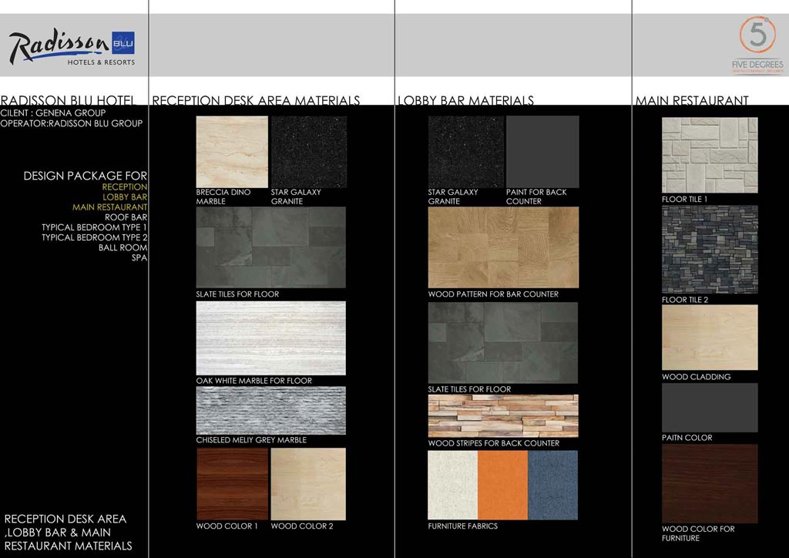The height and width of the screenshot is (558, 789).
Task: Click the WOOD COLOR 2 caption
Action: tap(302, 526)
